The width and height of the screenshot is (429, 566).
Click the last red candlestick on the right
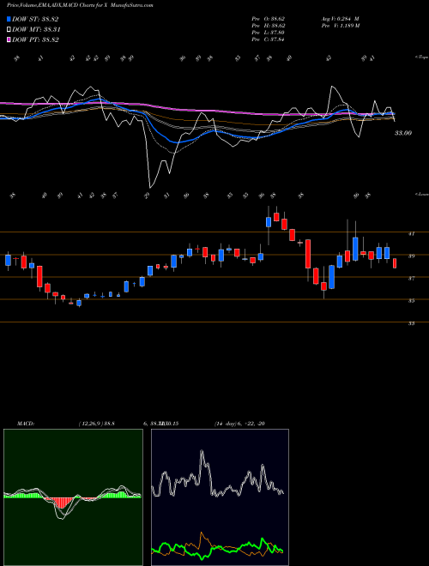pyautogui.click(x=395, y=263)
